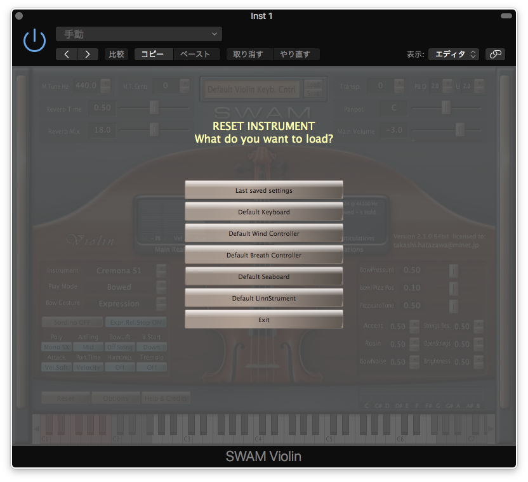Adjust the Bow/Pizz Pos slider
The width and height of the screenshot is (528, 482).
tap(454, 288)
